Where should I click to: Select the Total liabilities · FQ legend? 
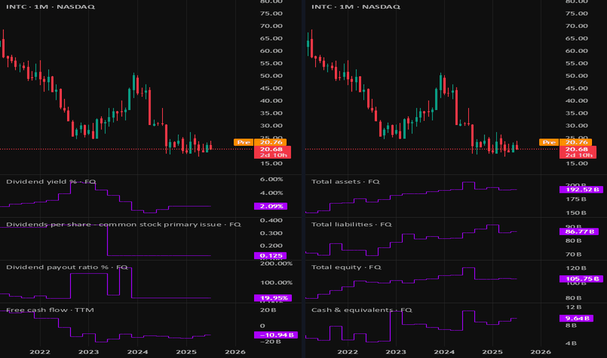352,225
